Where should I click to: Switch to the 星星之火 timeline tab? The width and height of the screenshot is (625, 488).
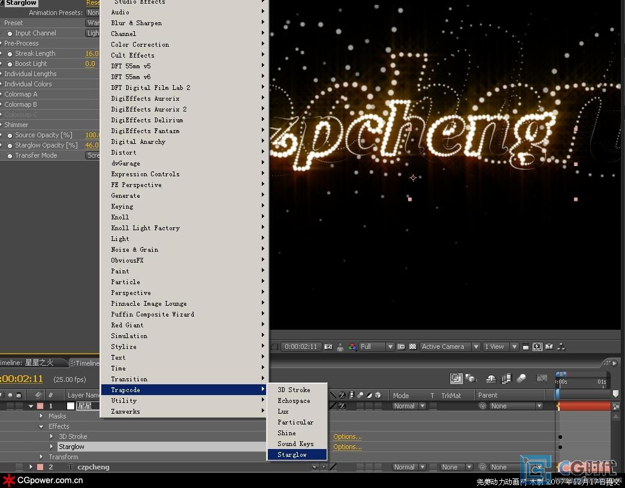[x=33, y=363]
